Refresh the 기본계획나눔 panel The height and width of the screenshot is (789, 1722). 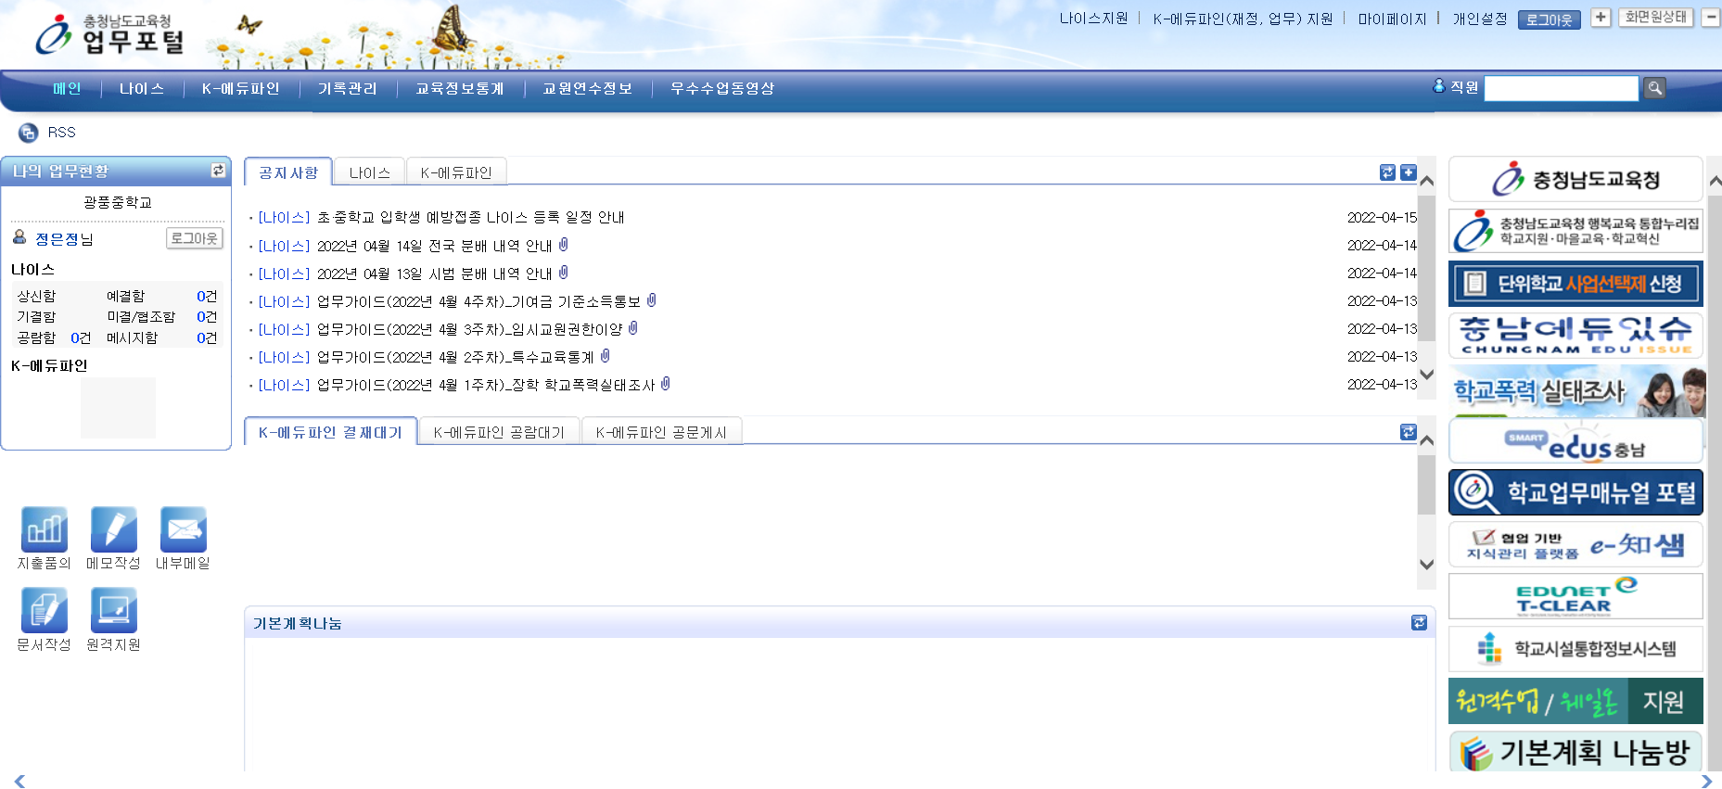click(1419, 623)
